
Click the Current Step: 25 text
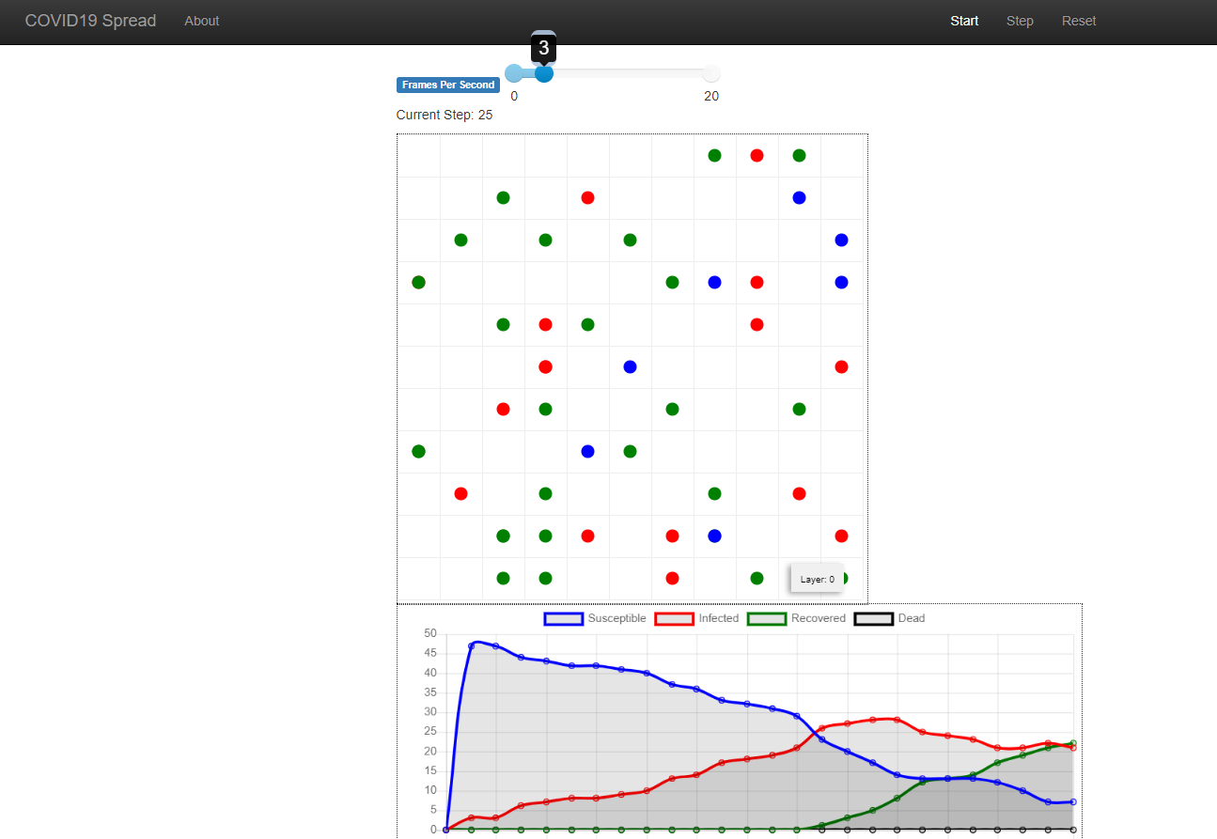(444, 115)
